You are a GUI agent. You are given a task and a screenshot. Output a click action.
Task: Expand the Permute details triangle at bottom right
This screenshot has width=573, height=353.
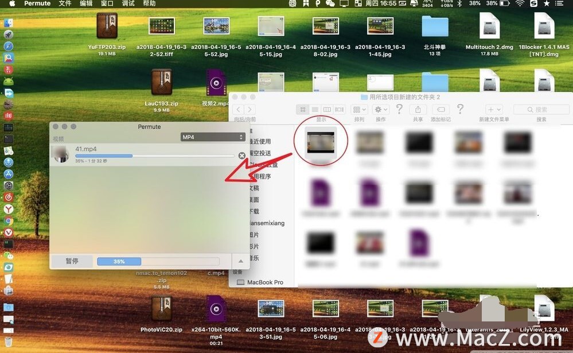point(240,261)
